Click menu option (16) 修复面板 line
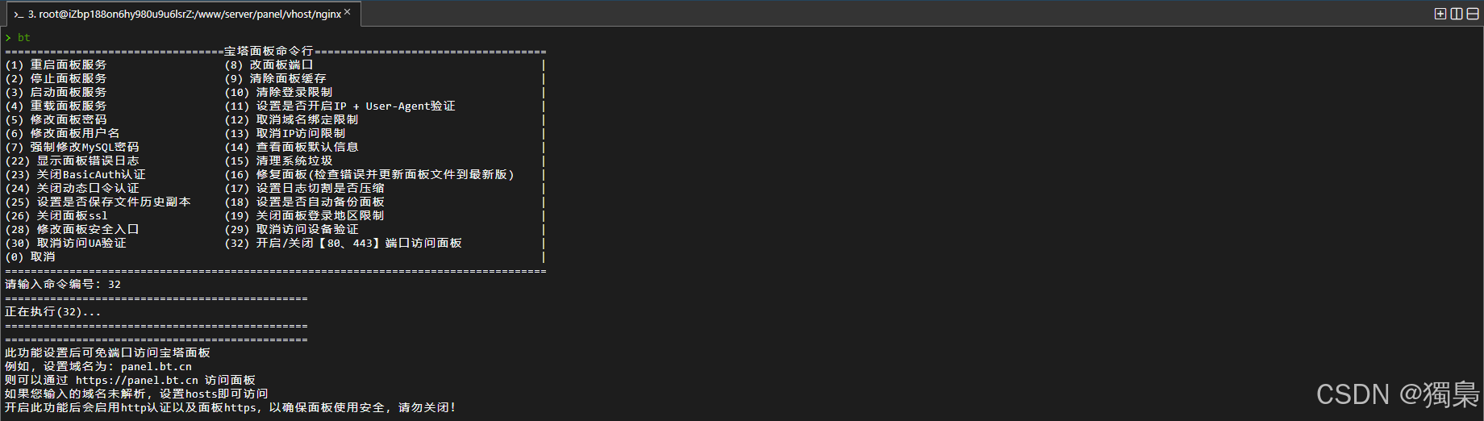This screenshot has width=1484, height=421. [x=369, y=174]
